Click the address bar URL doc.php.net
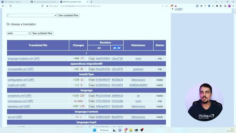The width and height of the screenshot is (236, 133). pos(80,6)
